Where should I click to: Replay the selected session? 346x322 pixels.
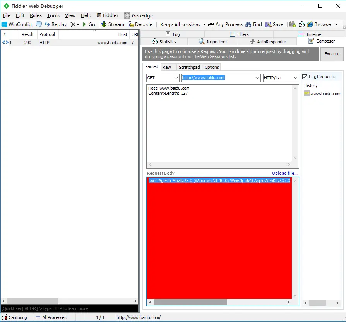(56, 24)
